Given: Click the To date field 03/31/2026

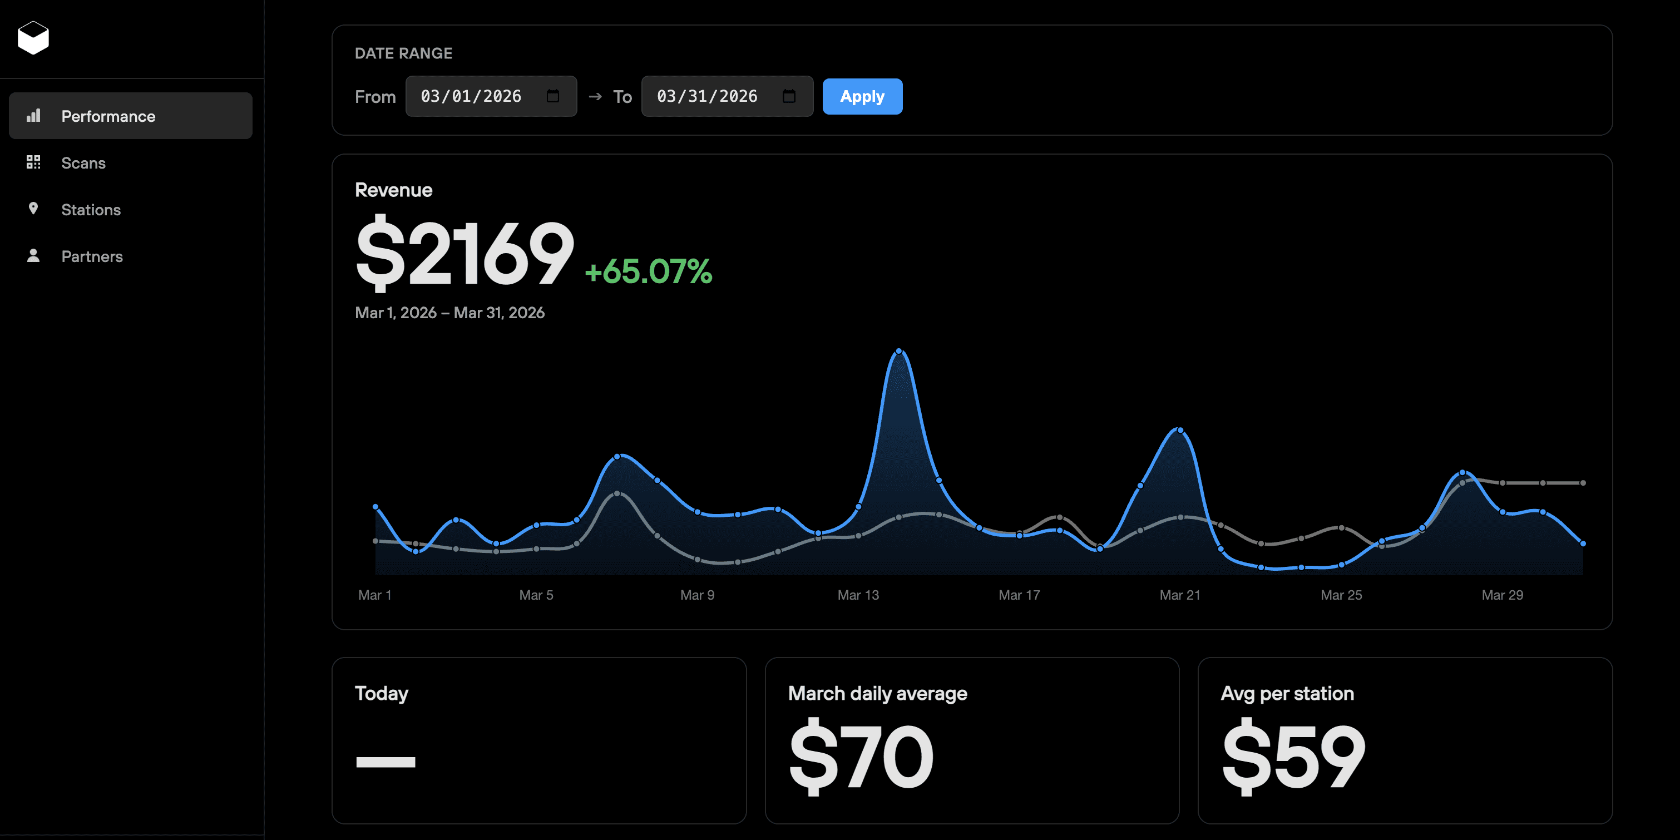Looking at the screenshot, I should (707, 97).
